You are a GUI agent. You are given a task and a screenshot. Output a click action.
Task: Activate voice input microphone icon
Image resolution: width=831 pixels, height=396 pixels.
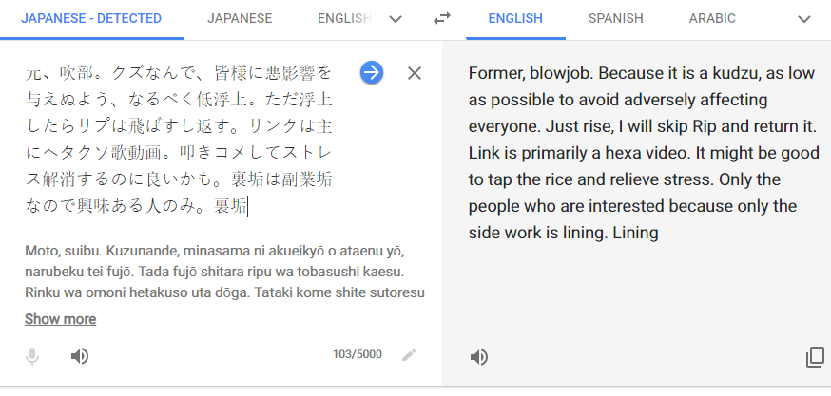pyautogui.click(x=32, y=356)
